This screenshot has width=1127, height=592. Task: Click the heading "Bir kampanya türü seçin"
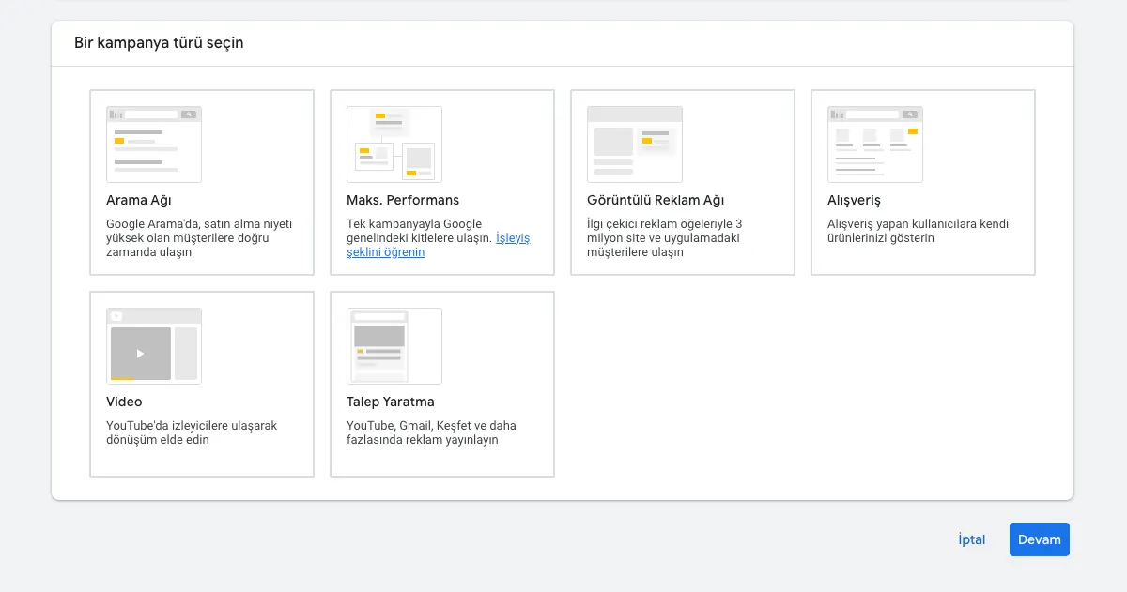[159, 43]
